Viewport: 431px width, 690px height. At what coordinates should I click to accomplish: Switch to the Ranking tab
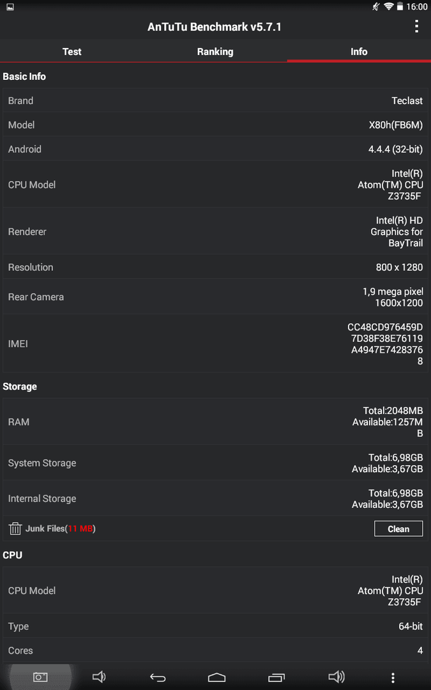click(215, 52)
